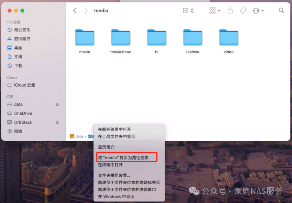Select the tvshow folder
Screen dimensions: 292x203
pos(193,42)
